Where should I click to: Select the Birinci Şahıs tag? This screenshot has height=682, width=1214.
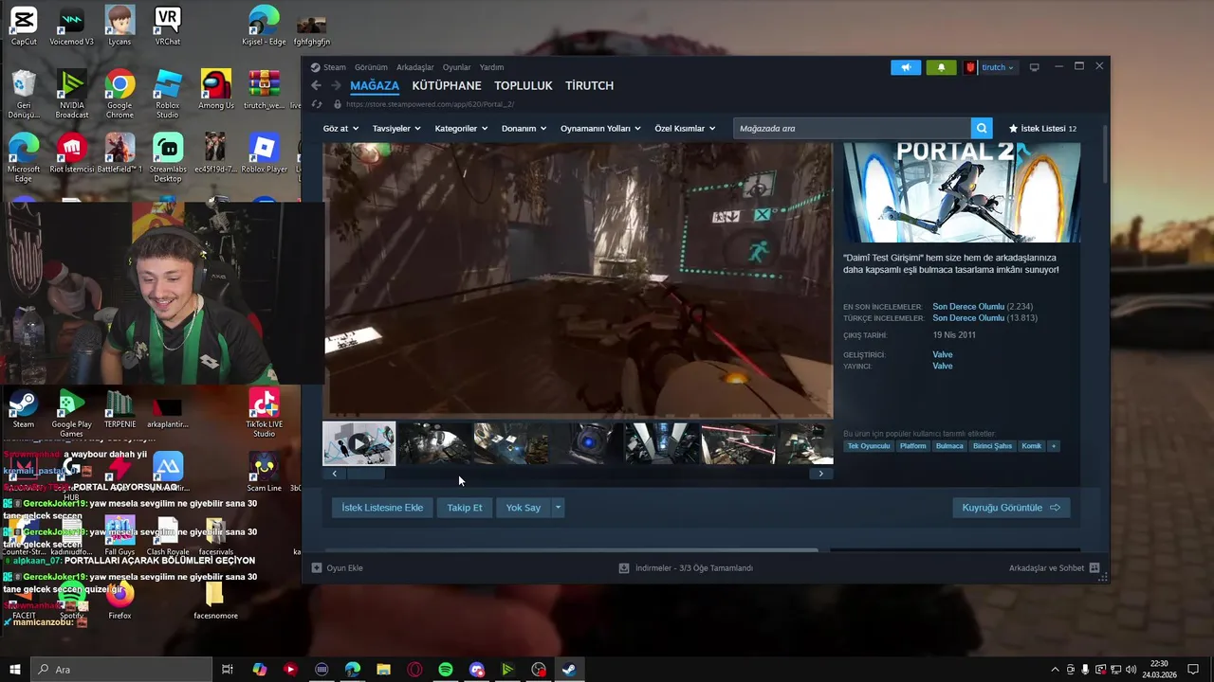[x=992, y=446]
